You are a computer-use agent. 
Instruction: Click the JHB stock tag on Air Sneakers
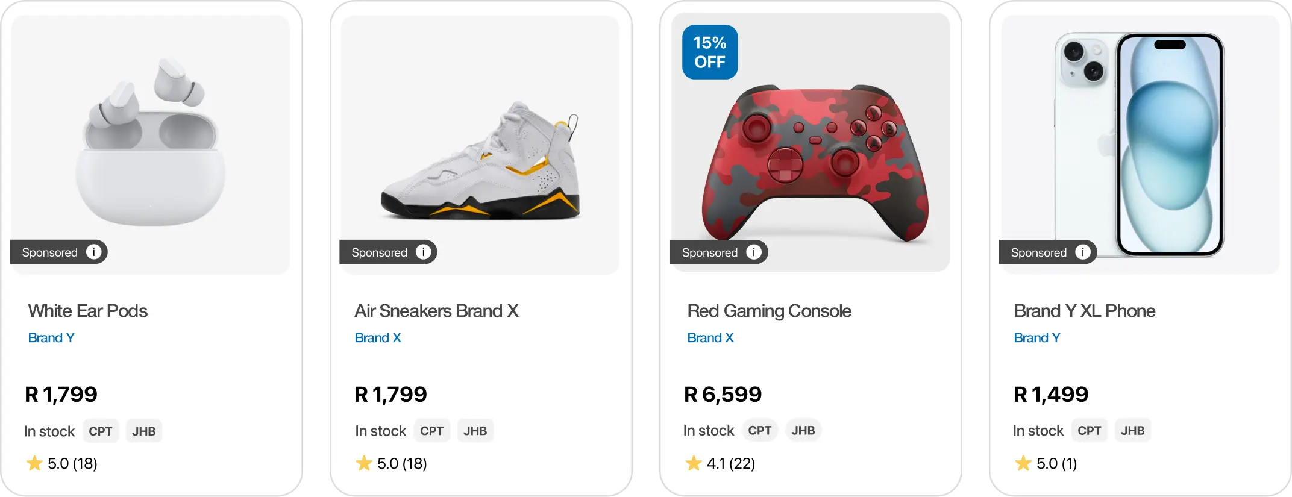coord(475,431)
